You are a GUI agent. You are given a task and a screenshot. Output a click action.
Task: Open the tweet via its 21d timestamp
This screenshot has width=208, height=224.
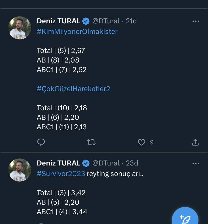click(x=131, y=21)
